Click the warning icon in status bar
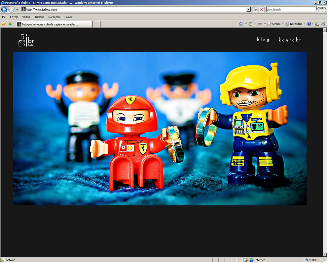Screen dimensions: 328x263 3,260
